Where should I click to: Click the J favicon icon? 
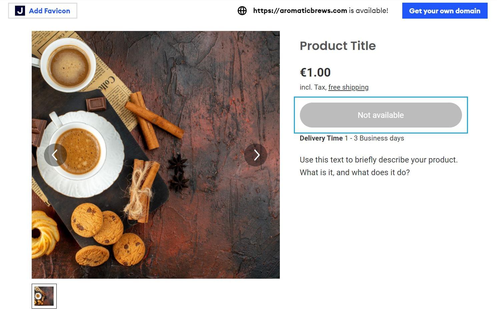(20, 11)
